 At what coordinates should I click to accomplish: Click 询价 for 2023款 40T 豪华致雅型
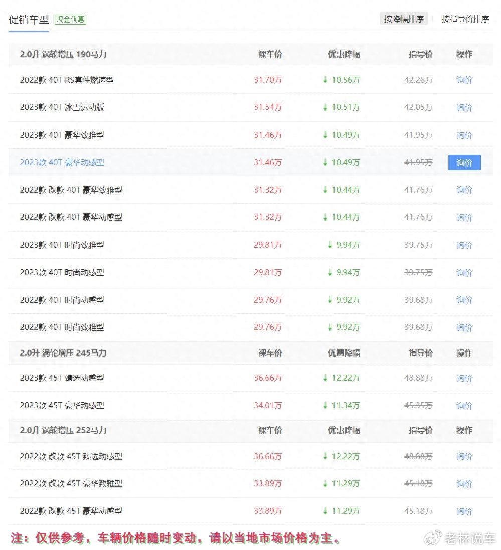pyautogui.click(x=464, y=135)
